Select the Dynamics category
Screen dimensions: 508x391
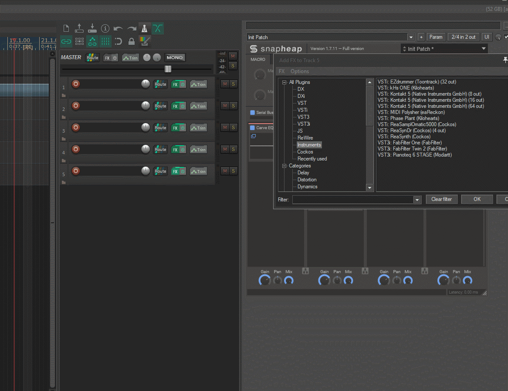click(x=308, y=187)
